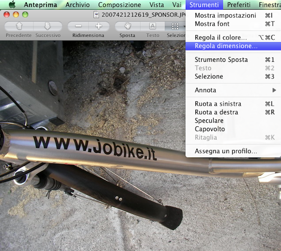Image resolution: width=281 pixels, height=251 pixels.
Task: Click the www.jobike.it text in the photo
Action: [x=95, y=148]
